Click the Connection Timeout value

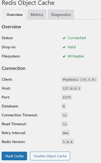click(65, 115)
